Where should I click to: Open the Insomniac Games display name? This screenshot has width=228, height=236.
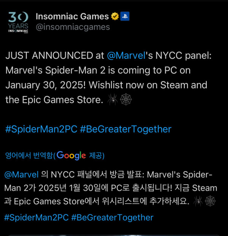72,16
